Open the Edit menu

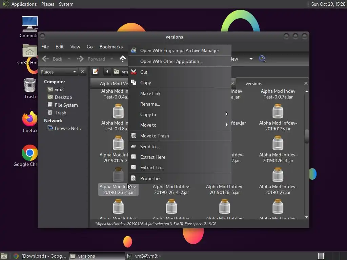(60, 47)
